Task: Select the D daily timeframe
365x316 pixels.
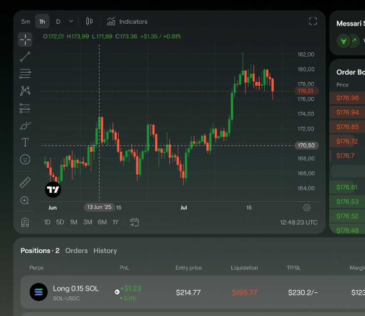Action: click(58, 22)
